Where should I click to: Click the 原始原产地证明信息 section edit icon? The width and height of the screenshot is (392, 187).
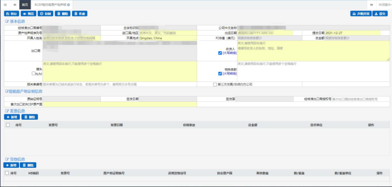(x=7, y=92)
